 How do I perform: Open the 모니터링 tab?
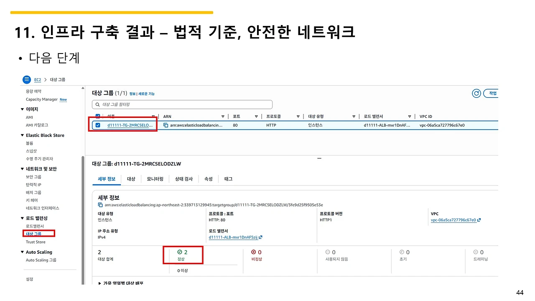point(155,179)
